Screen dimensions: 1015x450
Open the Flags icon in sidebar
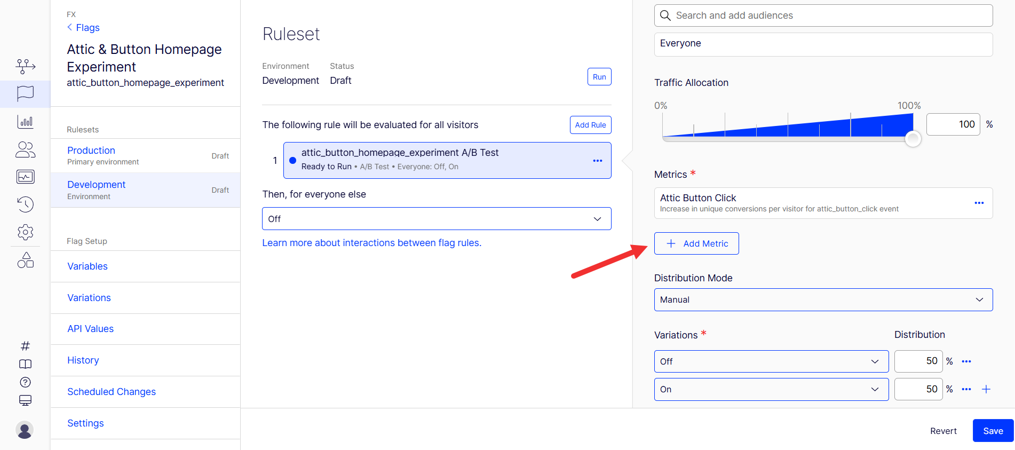click(25, 93)
